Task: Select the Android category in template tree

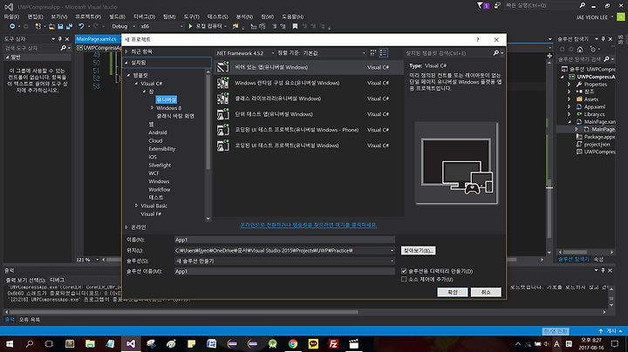Action: point(158,132)
